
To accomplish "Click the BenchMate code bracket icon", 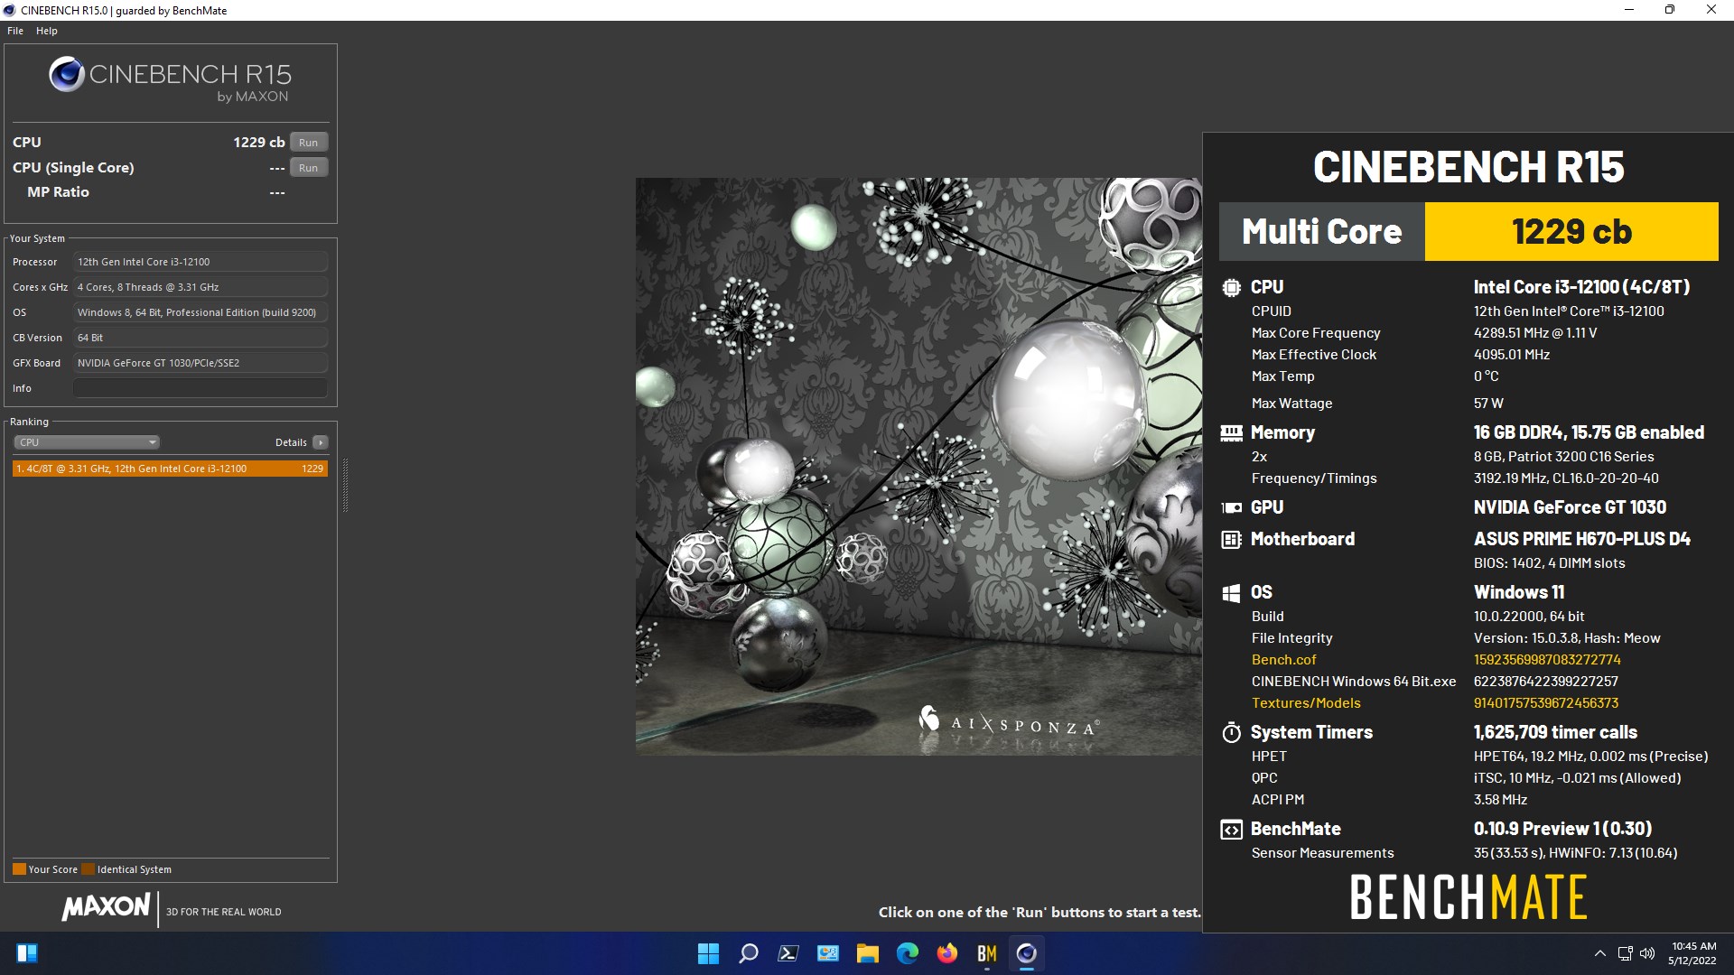I will 1231,830.
